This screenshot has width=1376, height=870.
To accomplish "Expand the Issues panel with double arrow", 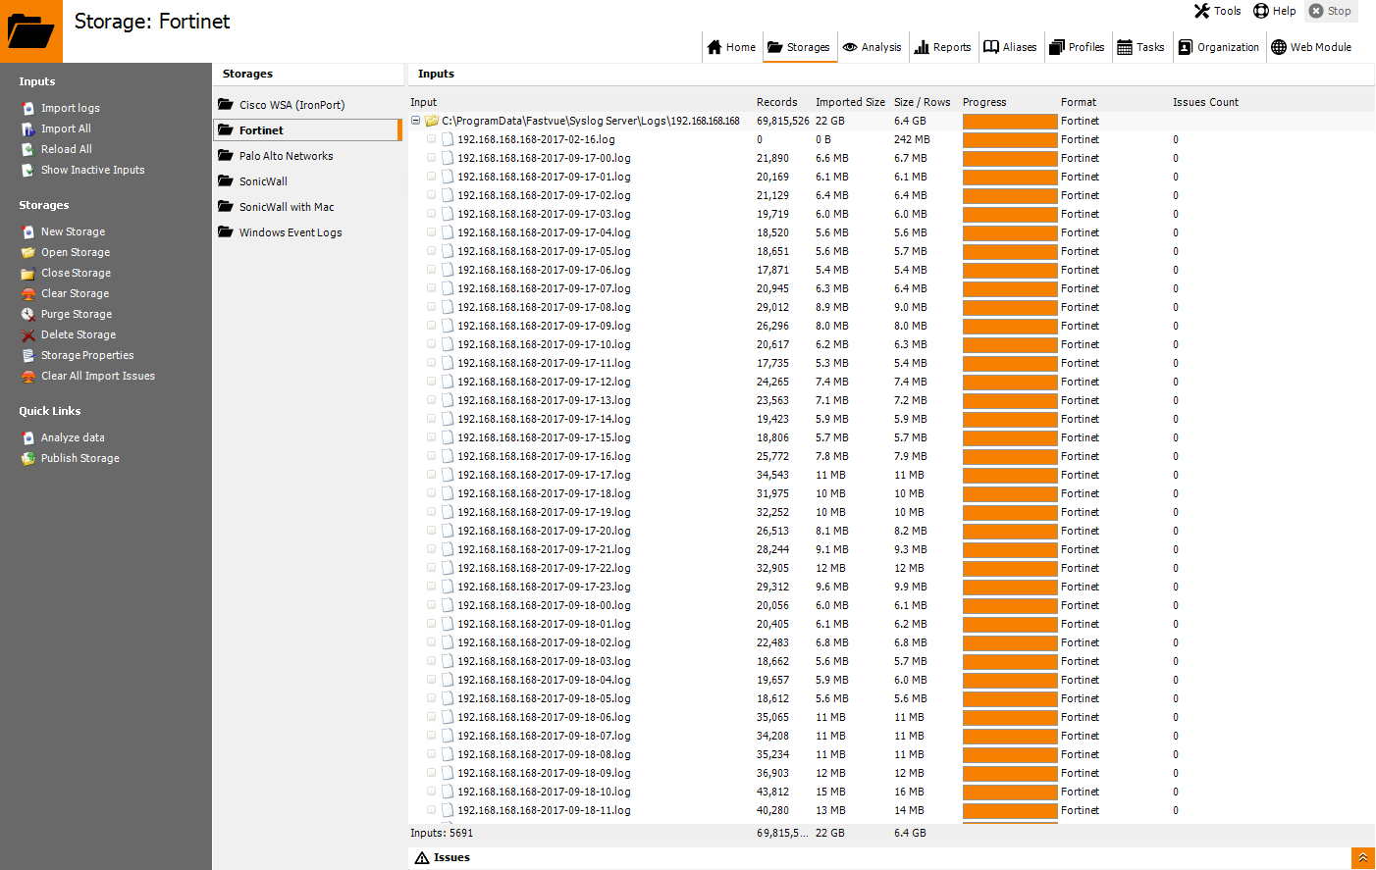I will (x=1362, y=858).
